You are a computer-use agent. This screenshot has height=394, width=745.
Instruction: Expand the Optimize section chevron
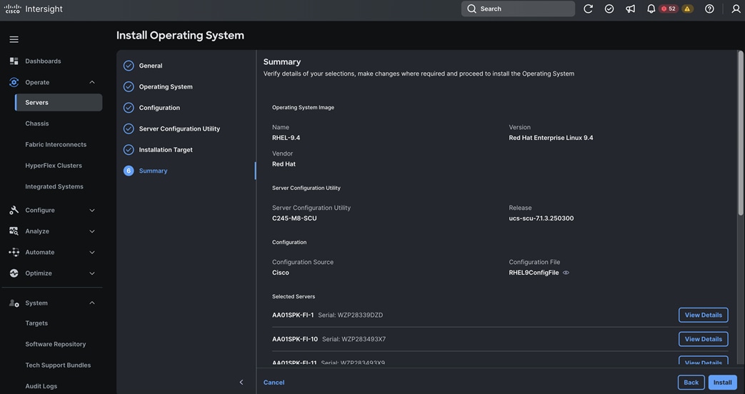click(92, 273)
